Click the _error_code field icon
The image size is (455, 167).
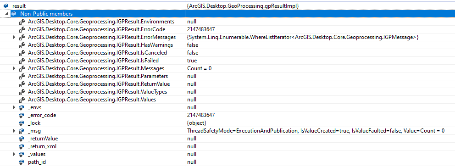pyautogui.click(x=22, y=115)
